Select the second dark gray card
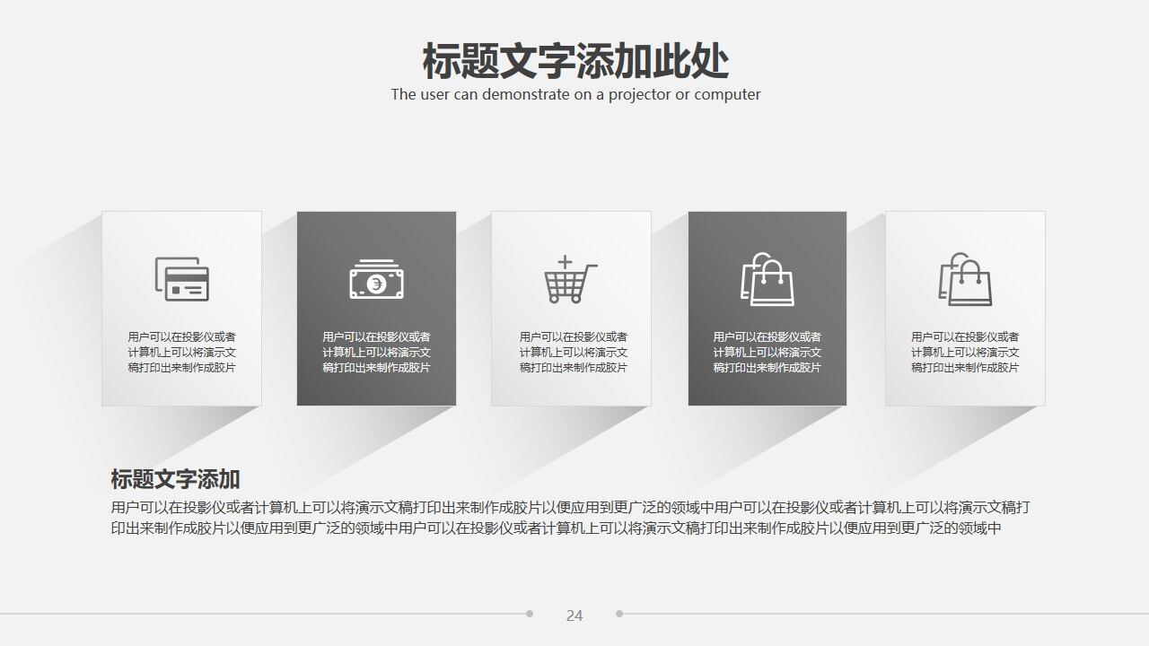Screen dimensions: 1149x646 click(376, 308)
